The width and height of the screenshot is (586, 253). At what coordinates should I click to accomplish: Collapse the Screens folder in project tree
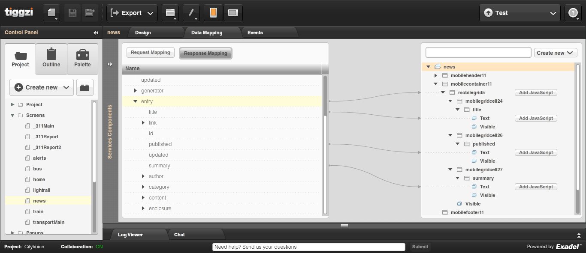pos(12,115)
